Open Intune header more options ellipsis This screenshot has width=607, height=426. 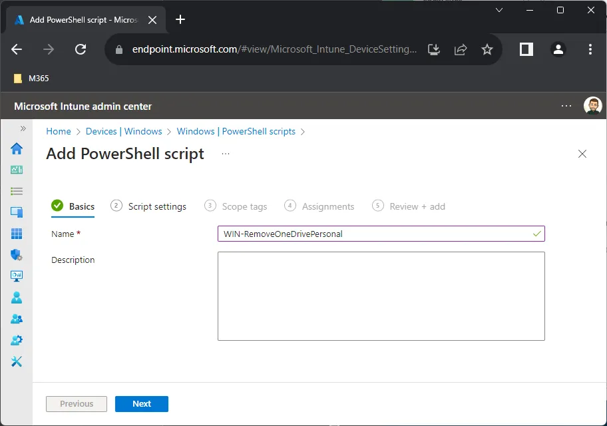tap(566, 106)
